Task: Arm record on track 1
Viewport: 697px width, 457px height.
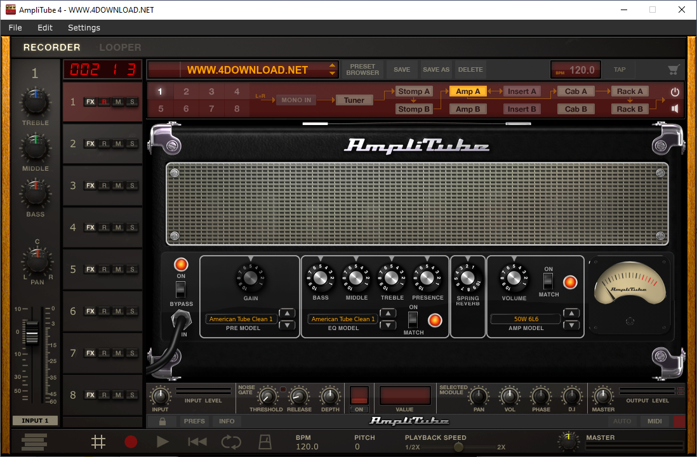Action: pyautogui.click(x=104, y=102)
